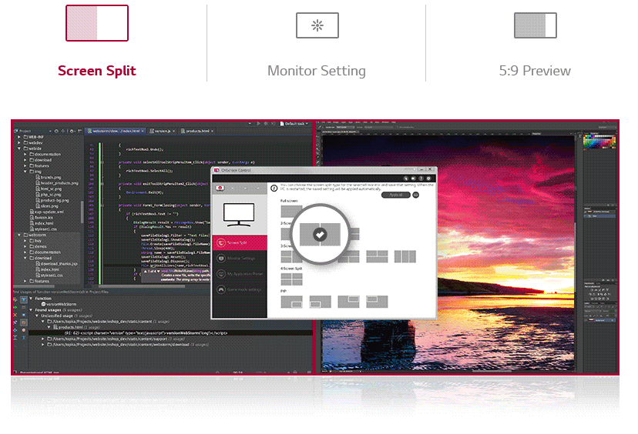Viewport: 638px width, 434px height.
Task: Select PIP layout with top-left inset
Action: (377, 302)
